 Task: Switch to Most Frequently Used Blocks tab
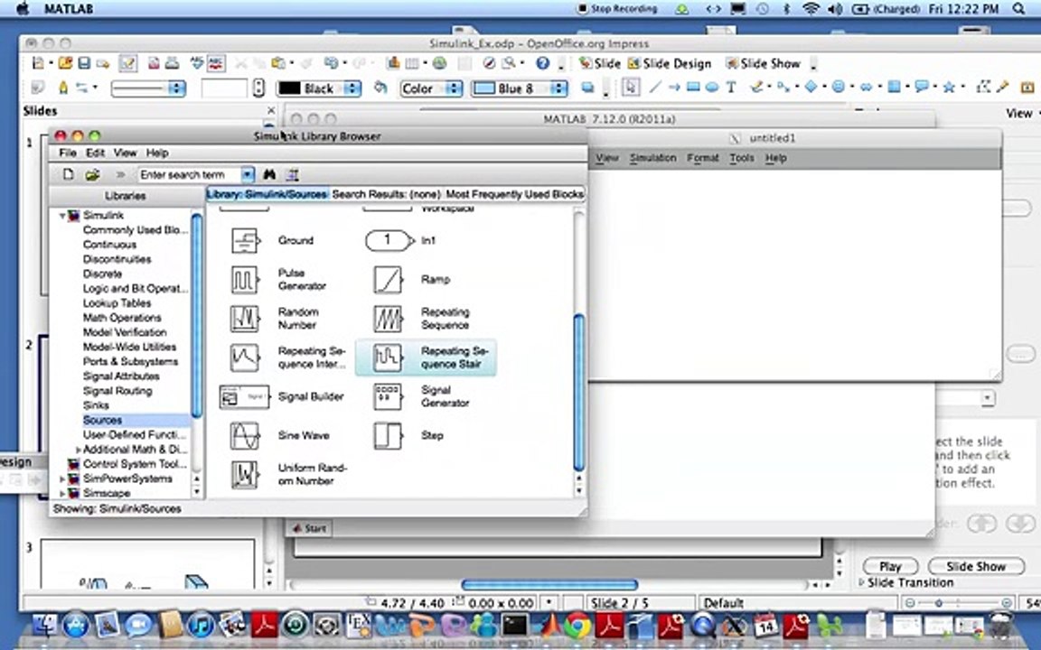pos(514,194)
